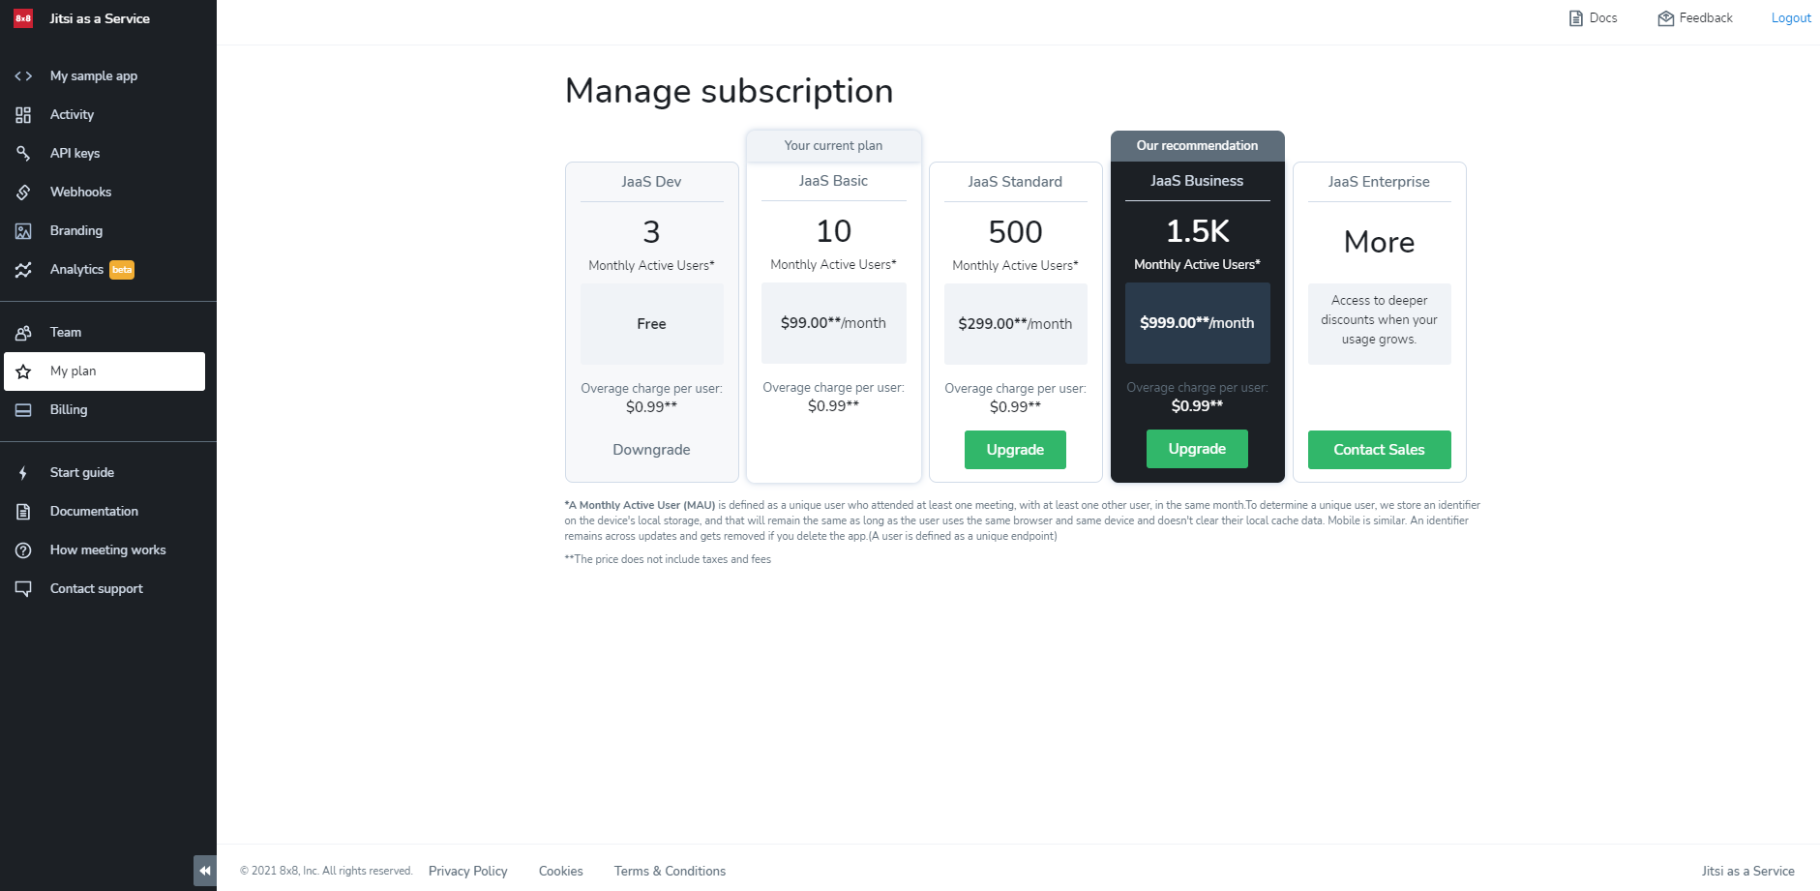Open the Privacy Policy footer link

(x=468, y=871)
